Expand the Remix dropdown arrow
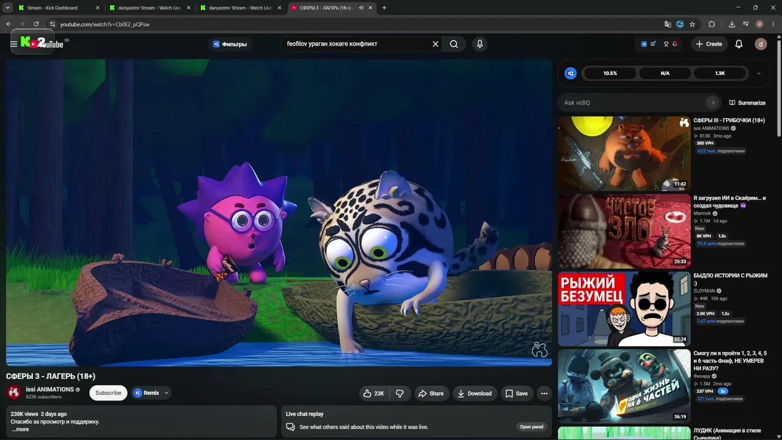Image resolution: width=782 pixels, height=440 pixels. 166,393
